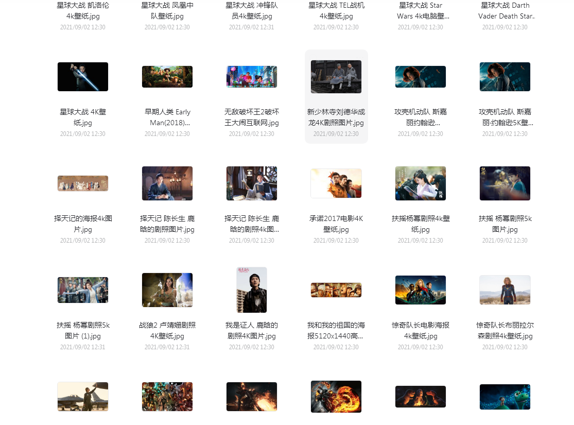Click the file name 扶摇 杨幂剧照5k图片 (1).jpg

pyautogui.click(x=83, y=331)
